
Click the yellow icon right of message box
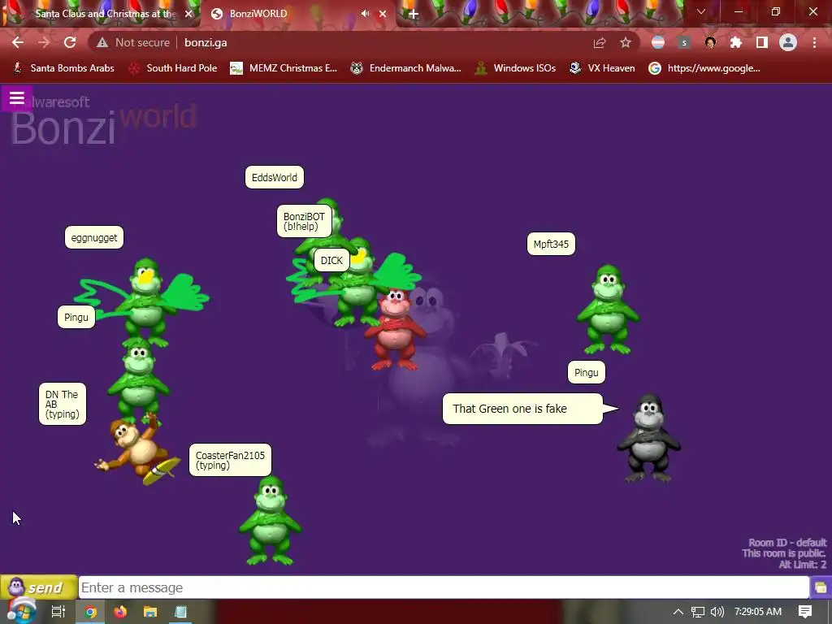click(821, 587)
